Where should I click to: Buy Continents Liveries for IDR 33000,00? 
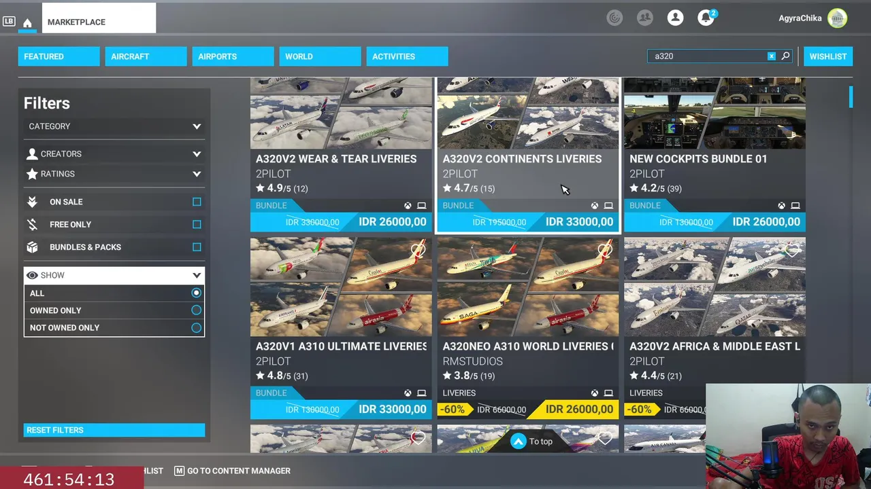[528, 222]
